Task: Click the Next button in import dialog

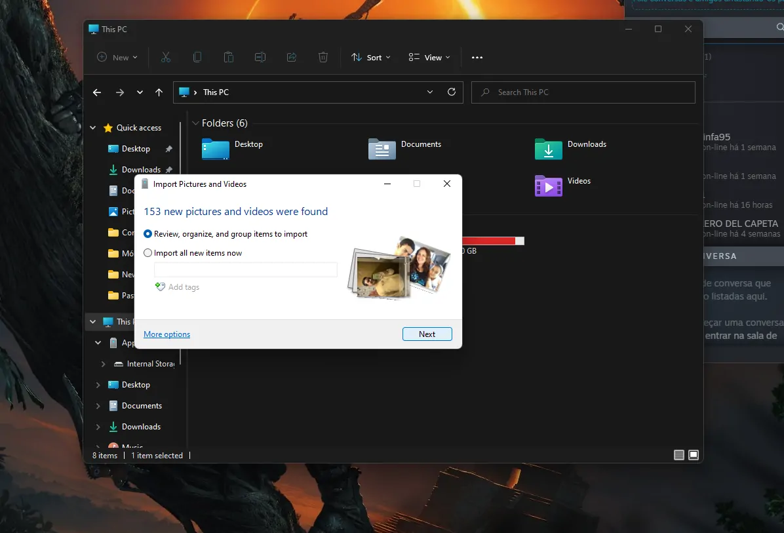Action: point(427,334)
